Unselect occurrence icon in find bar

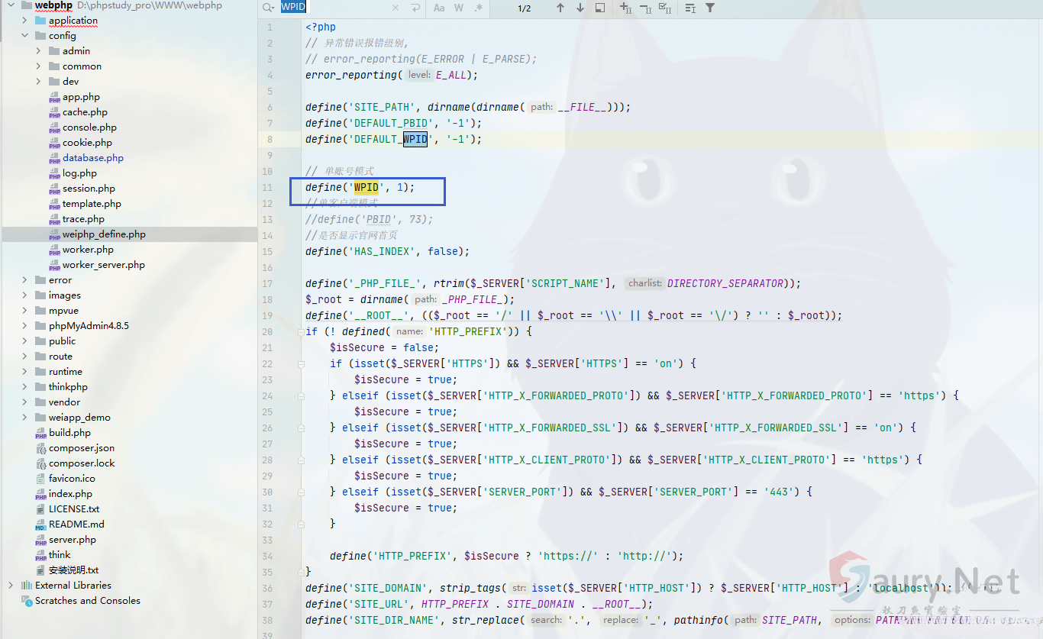tap(645, 8)
